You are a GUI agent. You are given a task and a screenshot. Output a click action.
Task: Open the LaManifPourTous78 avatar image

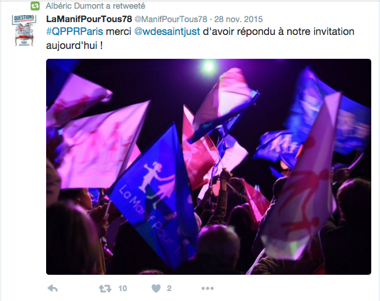coord(24,30)
